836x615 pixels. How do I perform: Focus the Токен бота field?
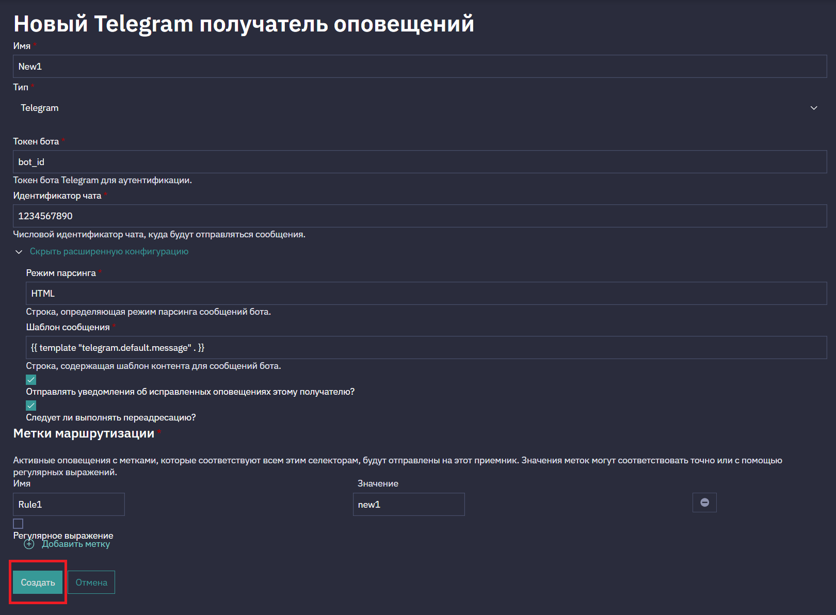tap(420, 162)
